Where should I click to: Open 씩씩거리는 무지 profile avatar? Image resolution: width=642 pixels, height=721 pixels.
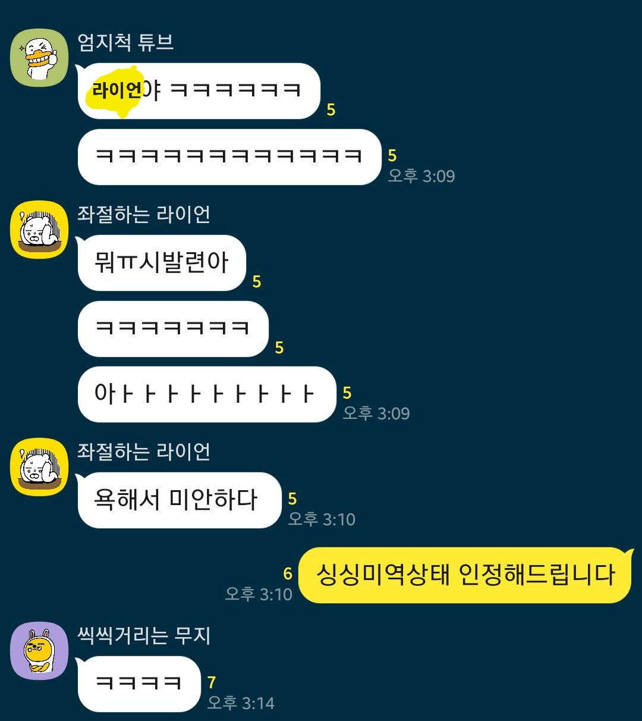(x=40, y=651)
